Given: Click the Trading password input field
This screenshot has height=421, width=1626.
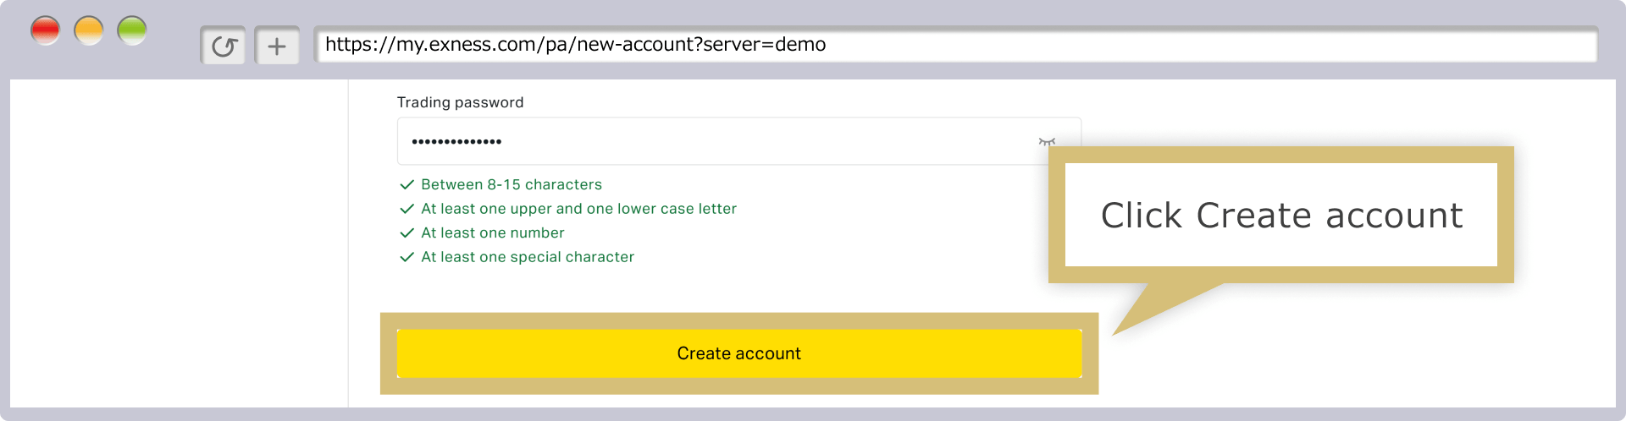Looking at the screenshot, I should (x=738, y=141).
